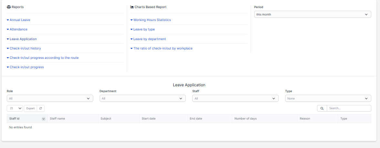This screenshot has height=148, width=380.
Task: Open ratio of check-in/out by workplace chart
Action: tap(163, 48)
